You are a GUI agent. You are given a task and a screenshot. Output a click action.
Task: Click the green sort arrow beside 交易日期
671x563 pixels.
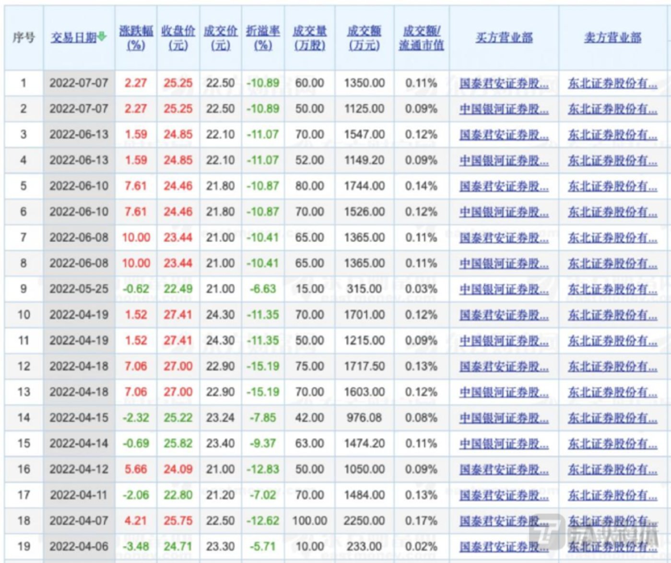point(101,35)
